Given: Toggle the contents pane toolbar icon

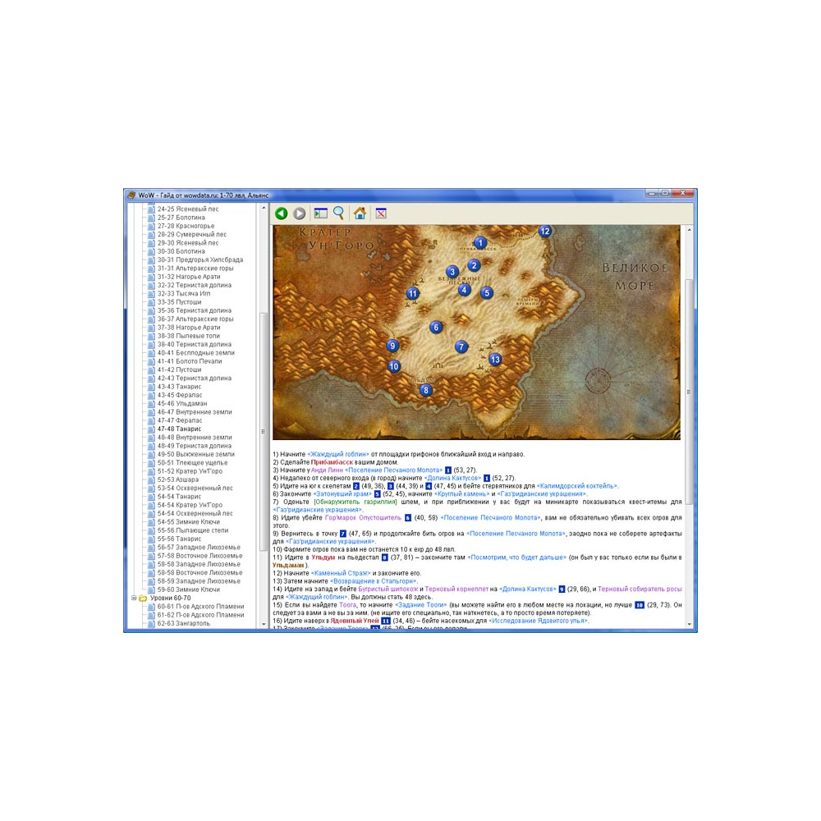Looking at the screenshot, I should 320,213.
